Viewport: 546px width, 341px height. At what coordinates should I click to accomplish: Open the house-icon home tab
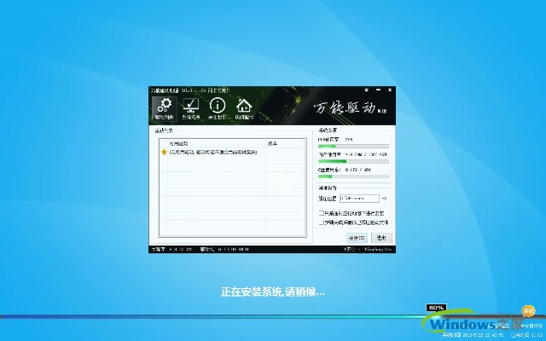[244, 108]
